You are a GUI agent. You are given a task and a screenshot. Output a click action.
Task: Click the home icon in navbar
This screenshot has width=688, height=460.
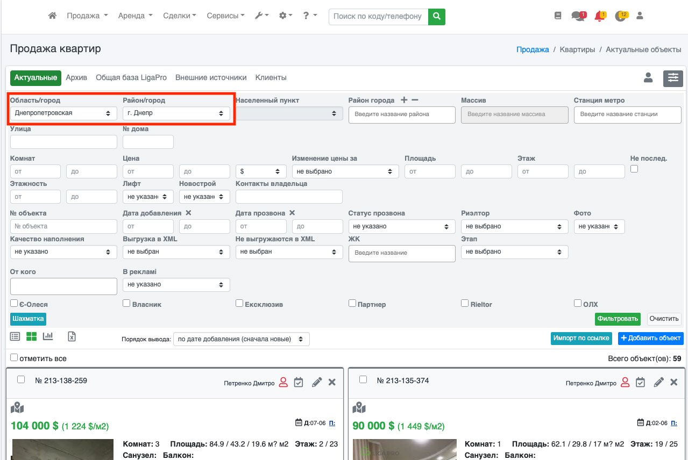(x=52, y=16)
